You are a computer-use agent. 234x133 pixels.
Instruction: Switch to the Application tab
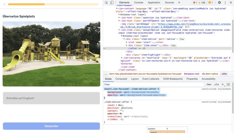(x=154, y=3)
